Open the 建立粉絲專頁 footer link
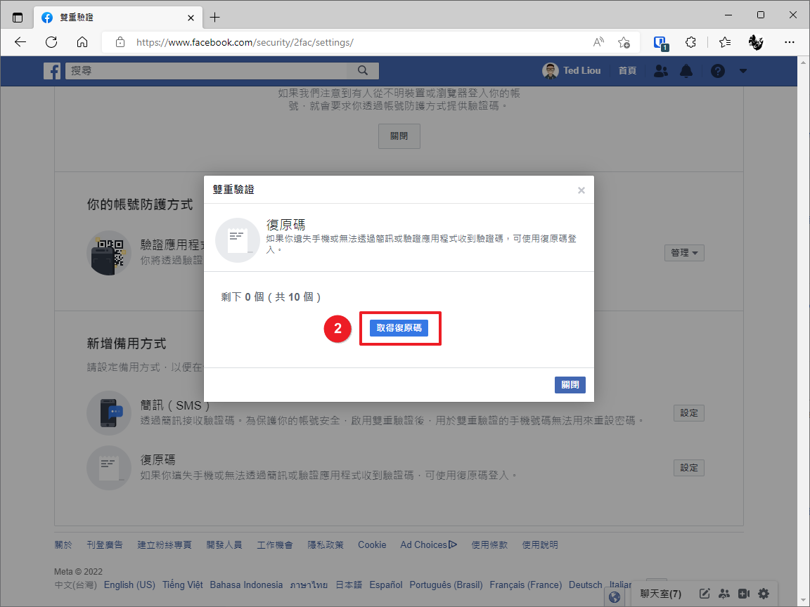 coord(165,544)
